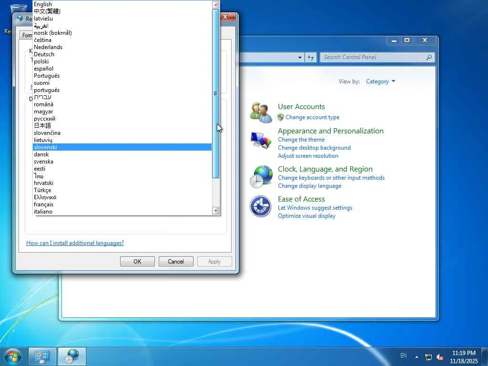
Task: Open Change display language link
Action: pos(310,186)
